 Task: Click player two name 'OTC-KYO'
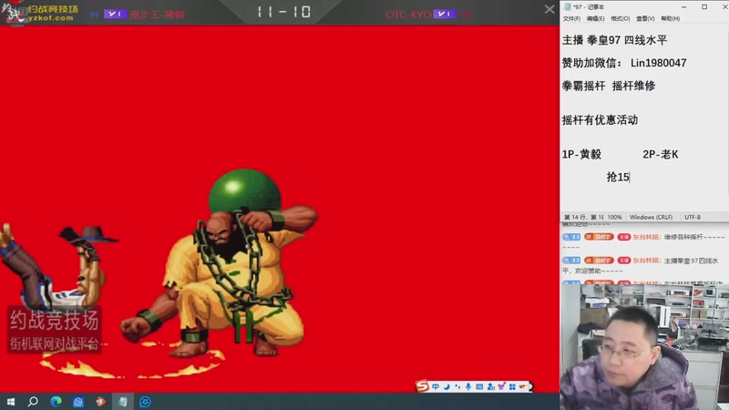[x=408, y=15]
